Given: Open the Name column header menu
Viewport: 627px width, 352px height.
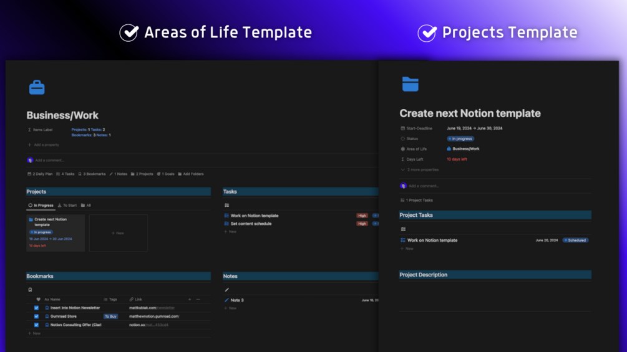Looking at the screenshot, I should (x=52, y=299).
